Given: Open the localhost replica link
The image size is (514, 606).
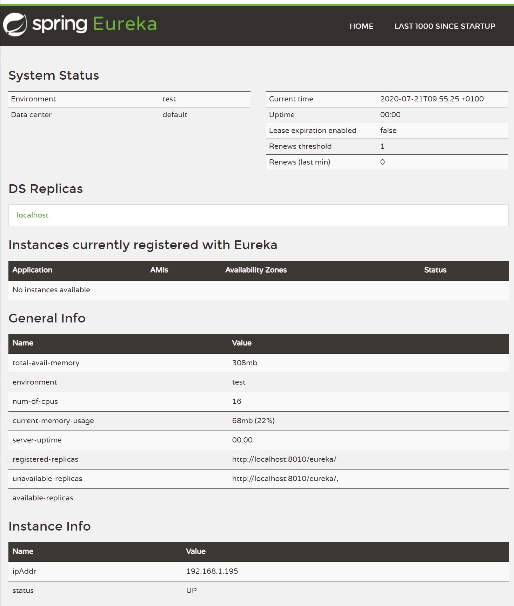Looking at the screenshot, I should point(33,215).
